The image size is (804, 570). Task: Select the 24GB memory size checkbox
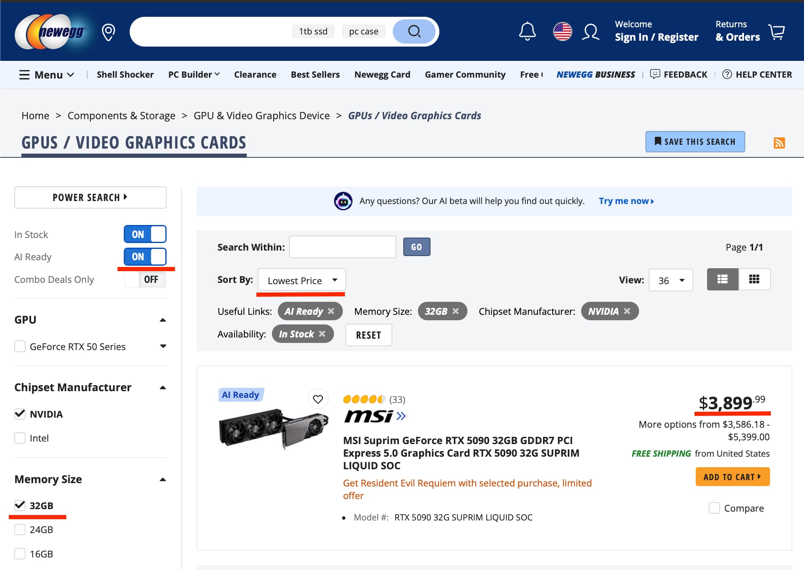[x=20, y=530]
